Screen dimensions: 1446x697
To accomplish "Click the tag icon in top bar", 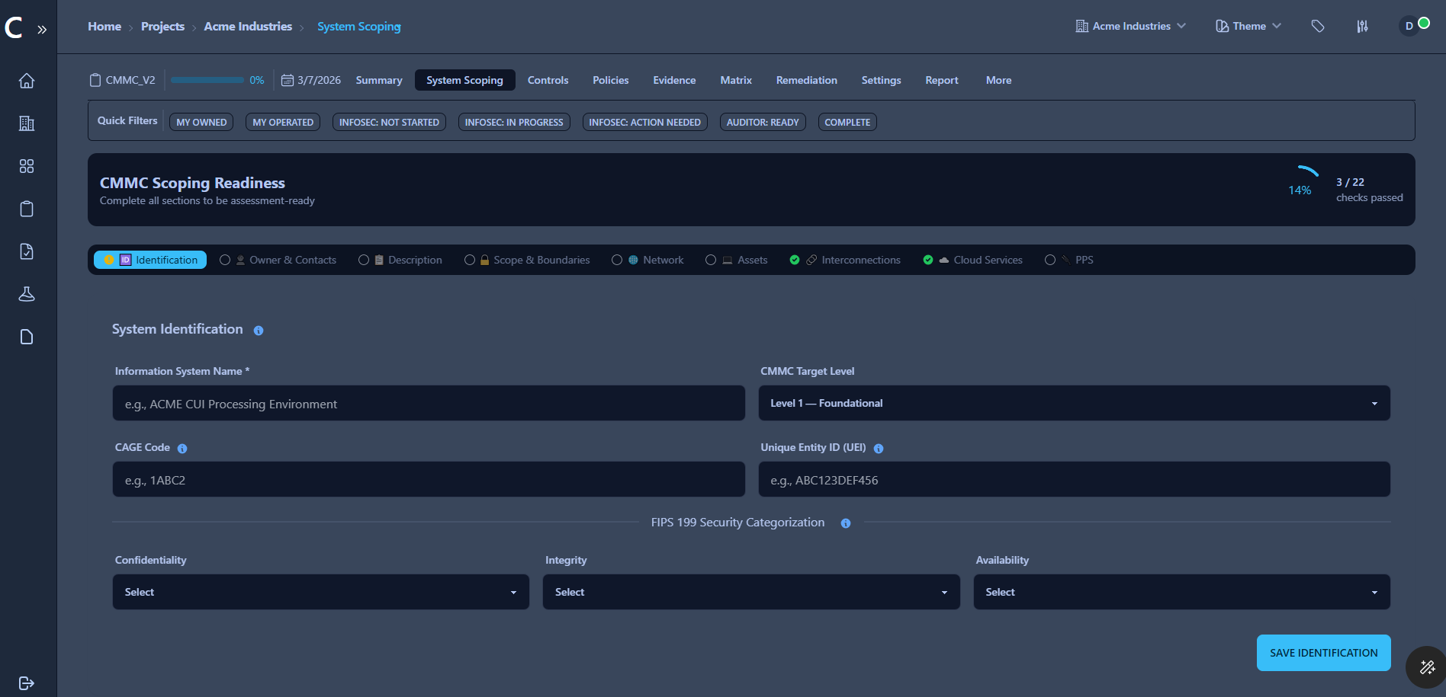I will point(1318,27).
